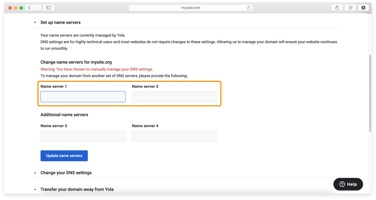The width and height of the screenshot is (376, 200).
Task: Expand the Change your DNS settings section
Action: click(35, 173)
